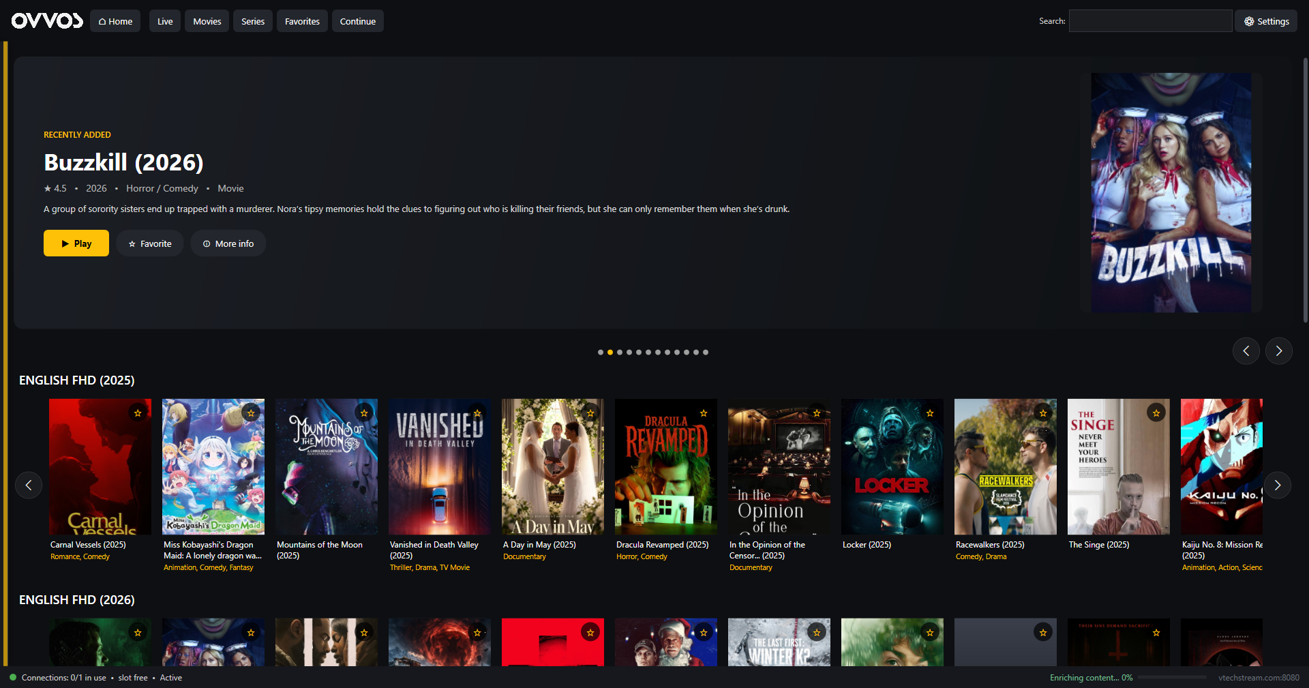Open Settings
Screen dimensions: 1309x688
click(x=1266, y=21)
